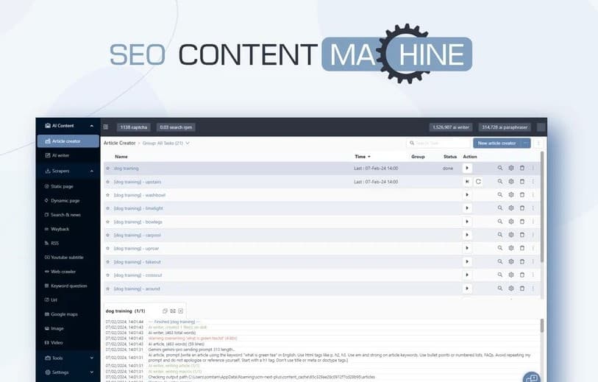Star the dog training task
Image resolution: width=598 pixels, height=382 pixels.
point(108,169)
